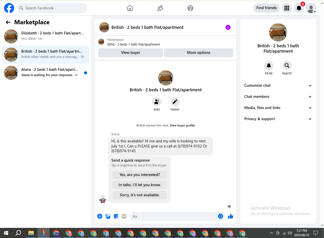Open the notifications bell
This screenshot has width=324, height=238.
(299, 8)
